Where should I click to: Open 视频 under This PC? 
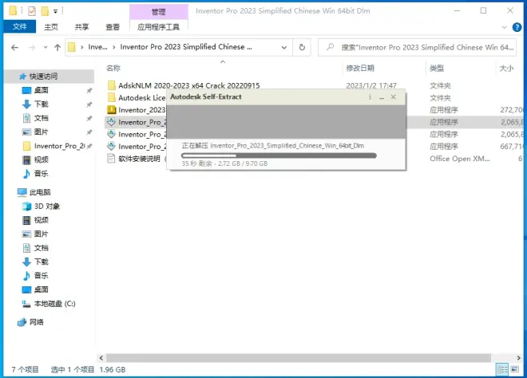(41, 220)
